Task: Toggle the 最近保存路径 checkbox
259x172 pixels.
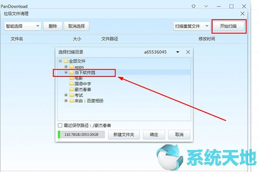Action: [x=60, y=126]
